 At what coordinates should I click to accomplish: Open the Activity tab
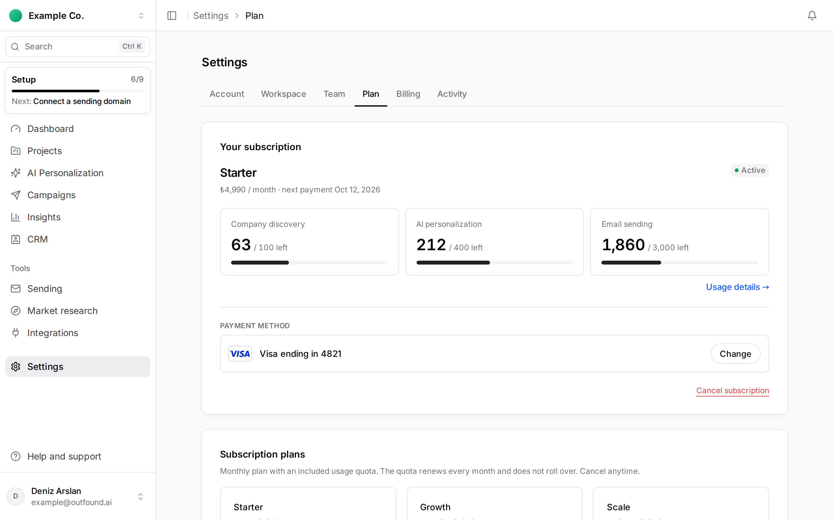[452, 94]
